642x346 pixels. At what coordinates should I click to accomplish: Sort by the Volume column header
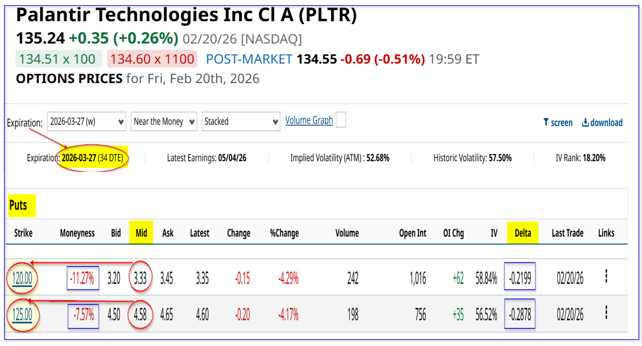[x=347, y=233]
